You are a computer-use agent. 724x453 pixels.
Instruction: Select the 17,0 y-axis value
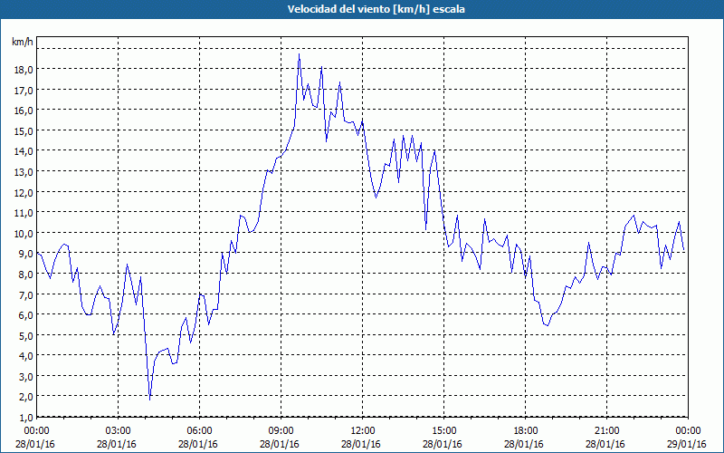24,90
